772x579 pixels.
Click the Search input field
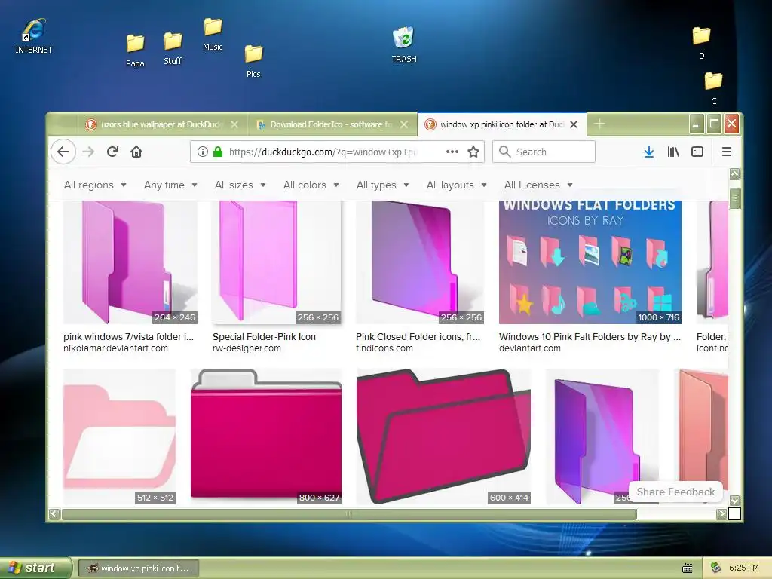coord(544,152)
